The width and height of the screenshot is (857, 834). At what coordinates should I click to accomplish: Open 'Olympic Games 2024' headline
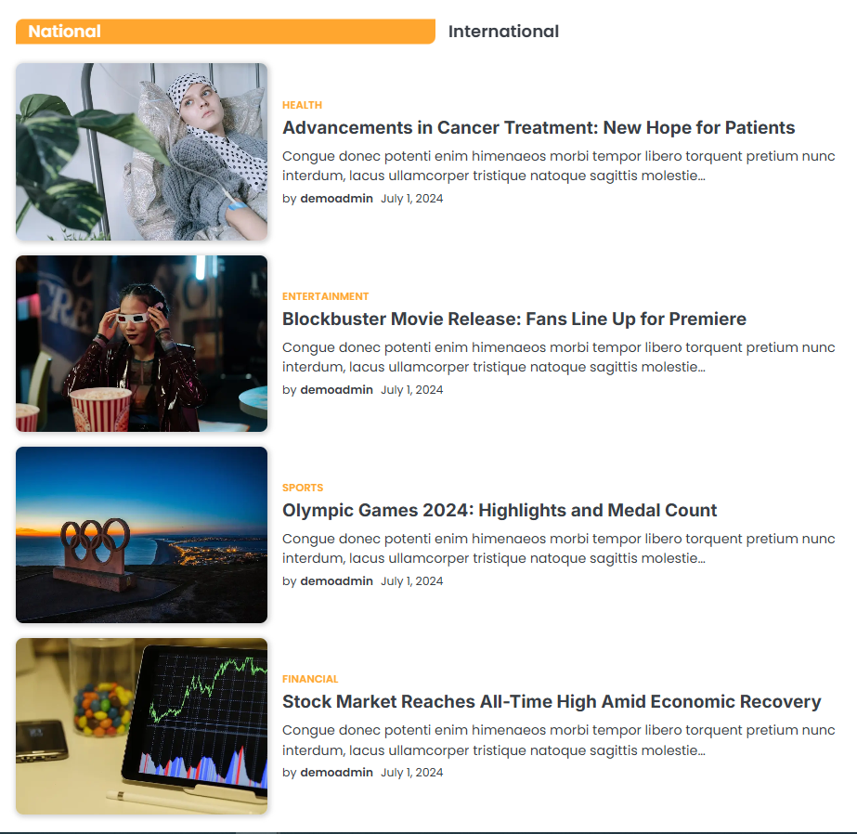499,510
